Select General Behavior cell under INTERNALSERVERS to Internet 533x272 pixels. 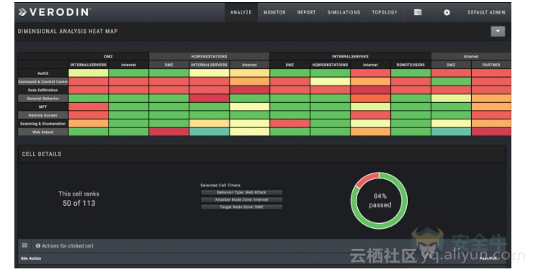(x=370, y=98)
